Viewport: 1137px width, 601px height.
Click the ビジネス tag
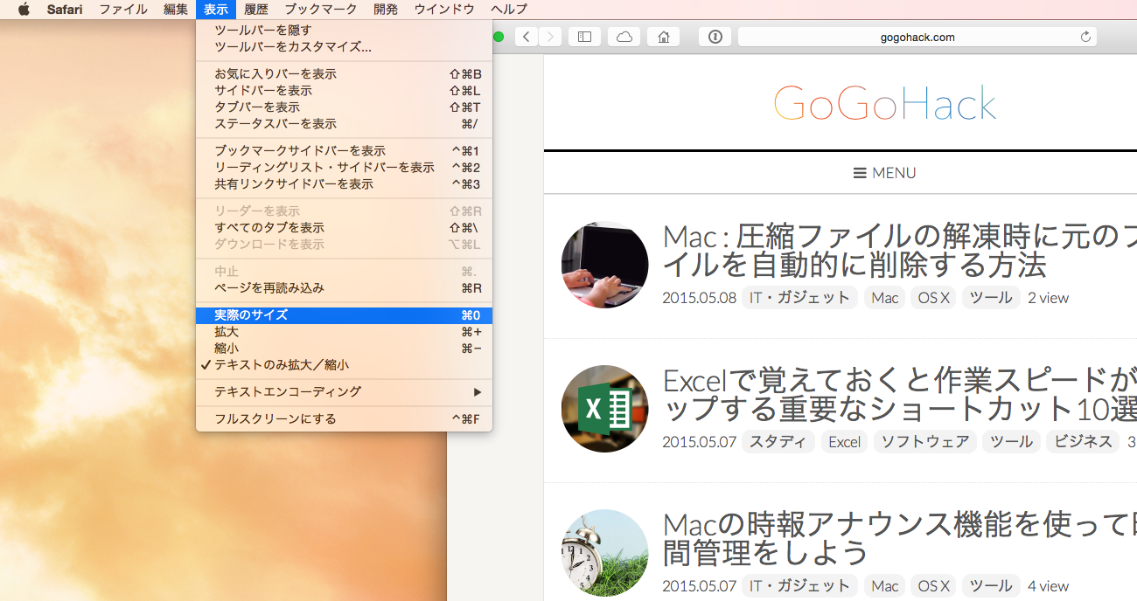tap(1083, 442)
